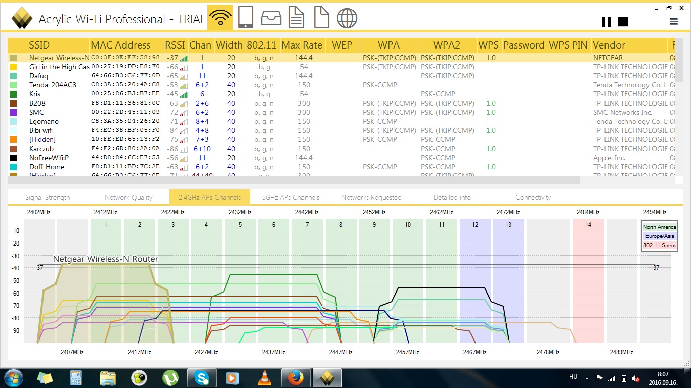
Task: Select the B208 network row
Action: point(341,103)
